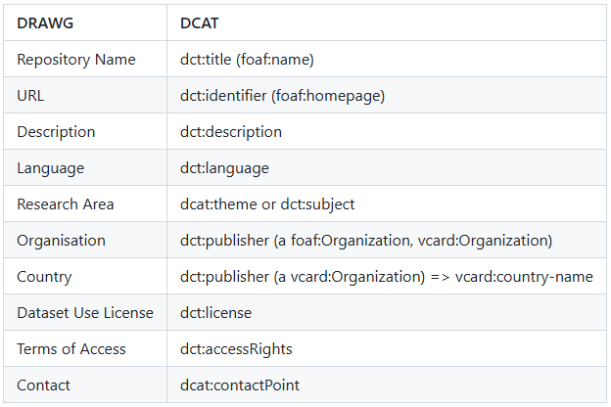
Task: Select the Description cell in DRAWG column
Action: click(x=56, y=132)
